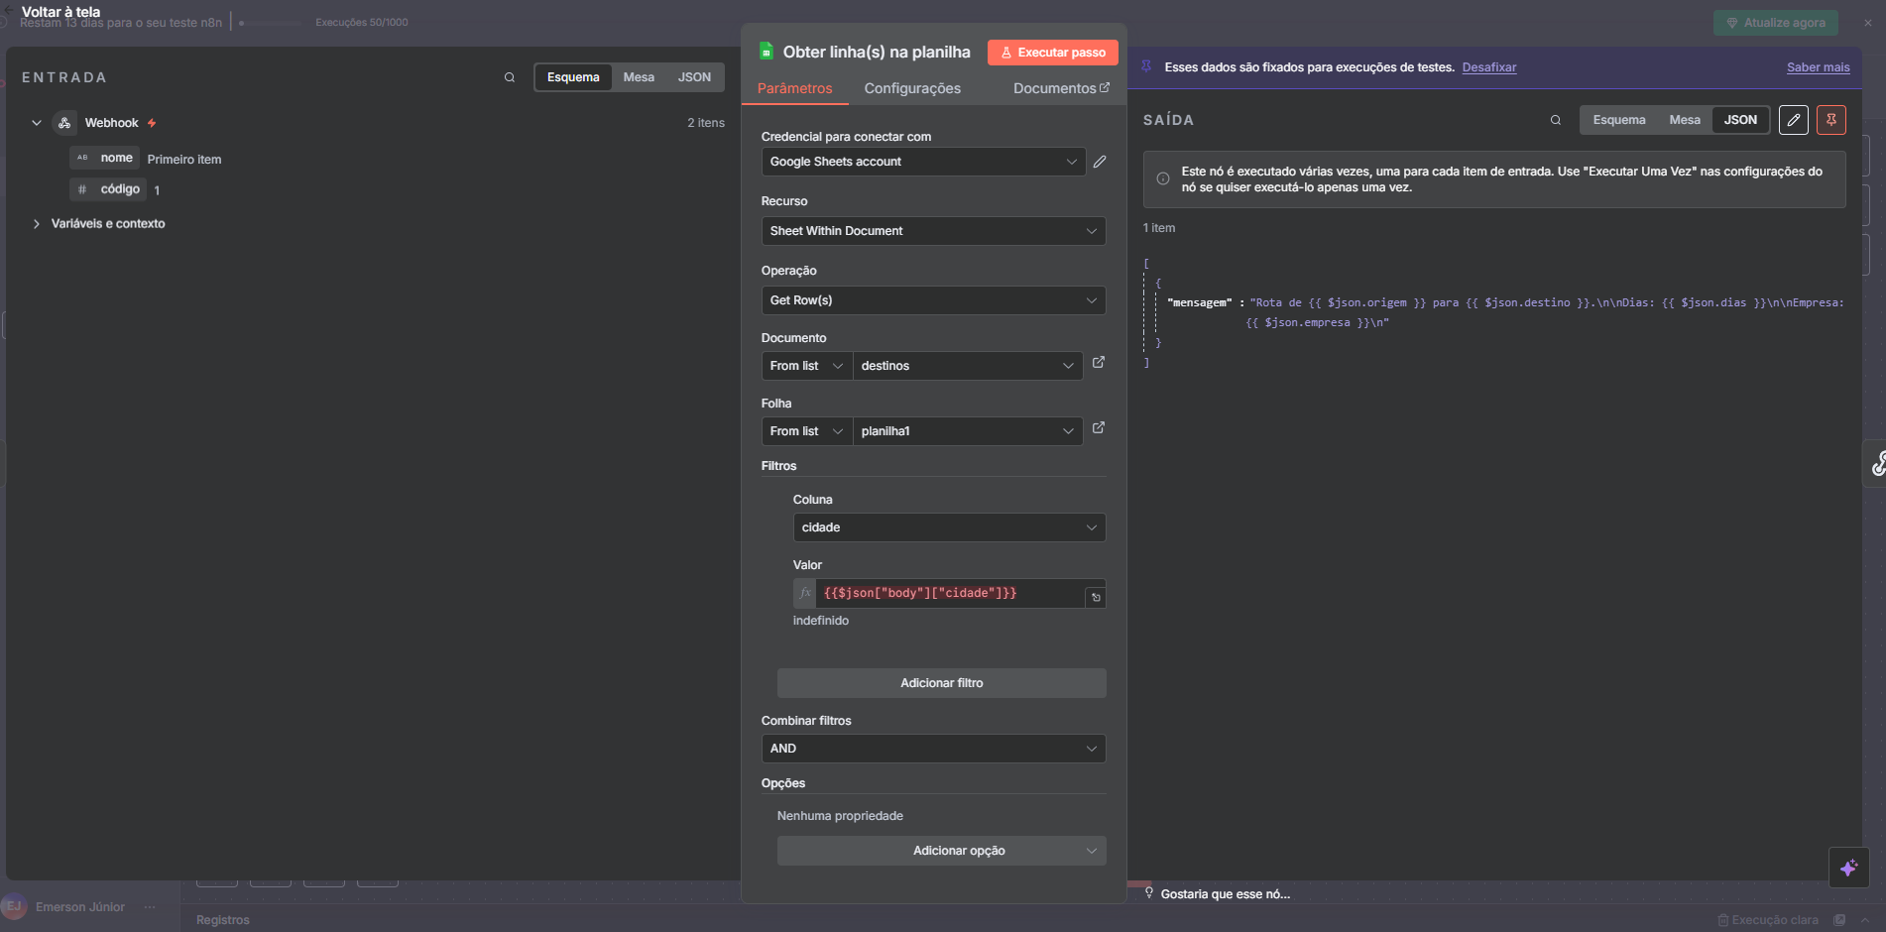Switch SAÍDA view to Esquema
The image size is (1886, 932).
tap(1618, 120)
